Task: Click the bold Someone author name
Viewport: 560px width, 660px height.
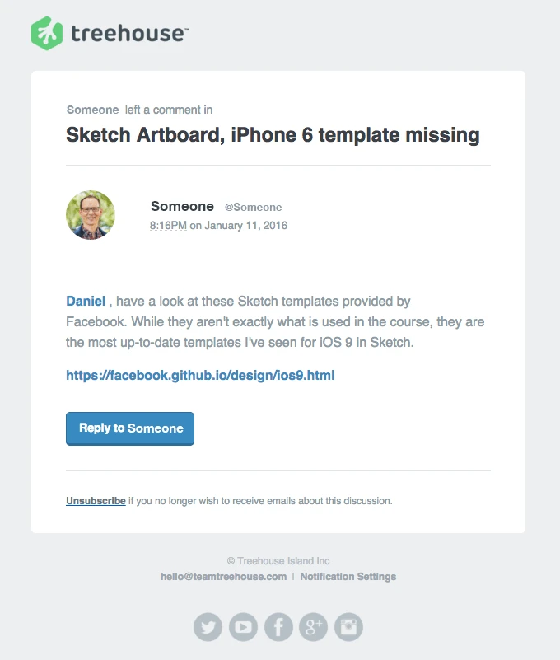Action: [x=182, y=207]
